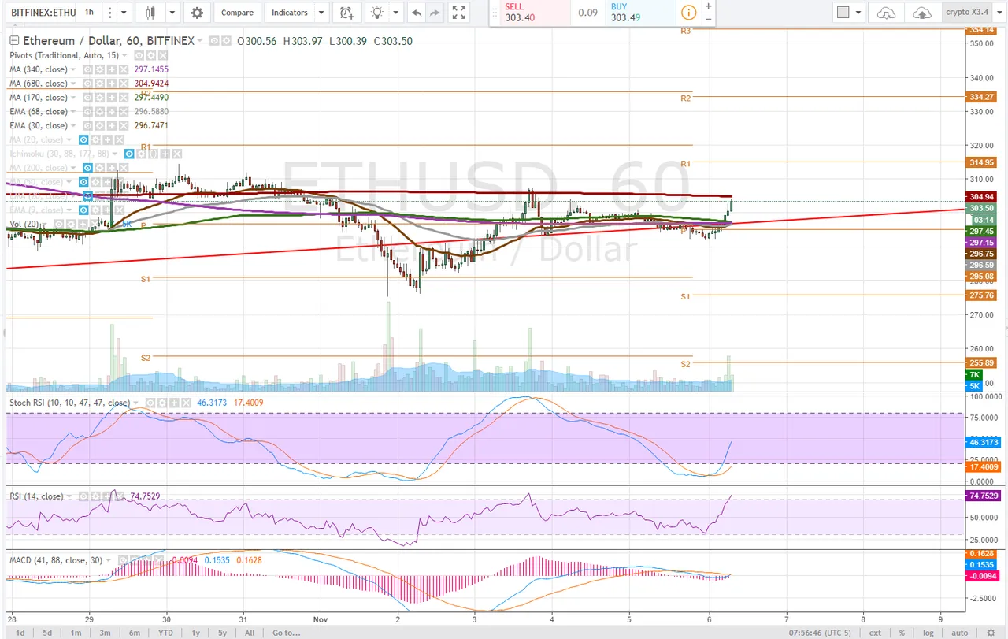This screenshot has width=1008, height=639.
Task: Enter fullscreen mode
Action: tap(459, 13)
